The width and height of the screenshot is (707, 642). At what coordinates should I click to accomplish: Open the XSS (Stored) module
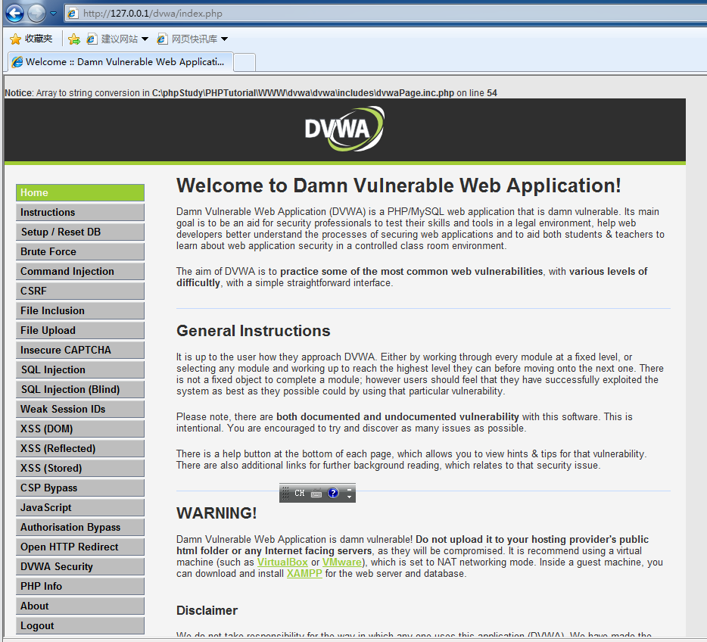80,468
